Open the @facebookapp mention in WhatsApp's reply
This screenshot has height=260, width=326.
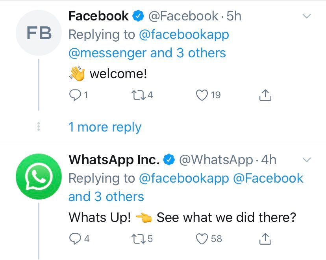point(184,178)
